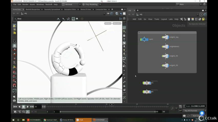Open the network editor Add menu

pyautogui.click(x=134, y=19)
